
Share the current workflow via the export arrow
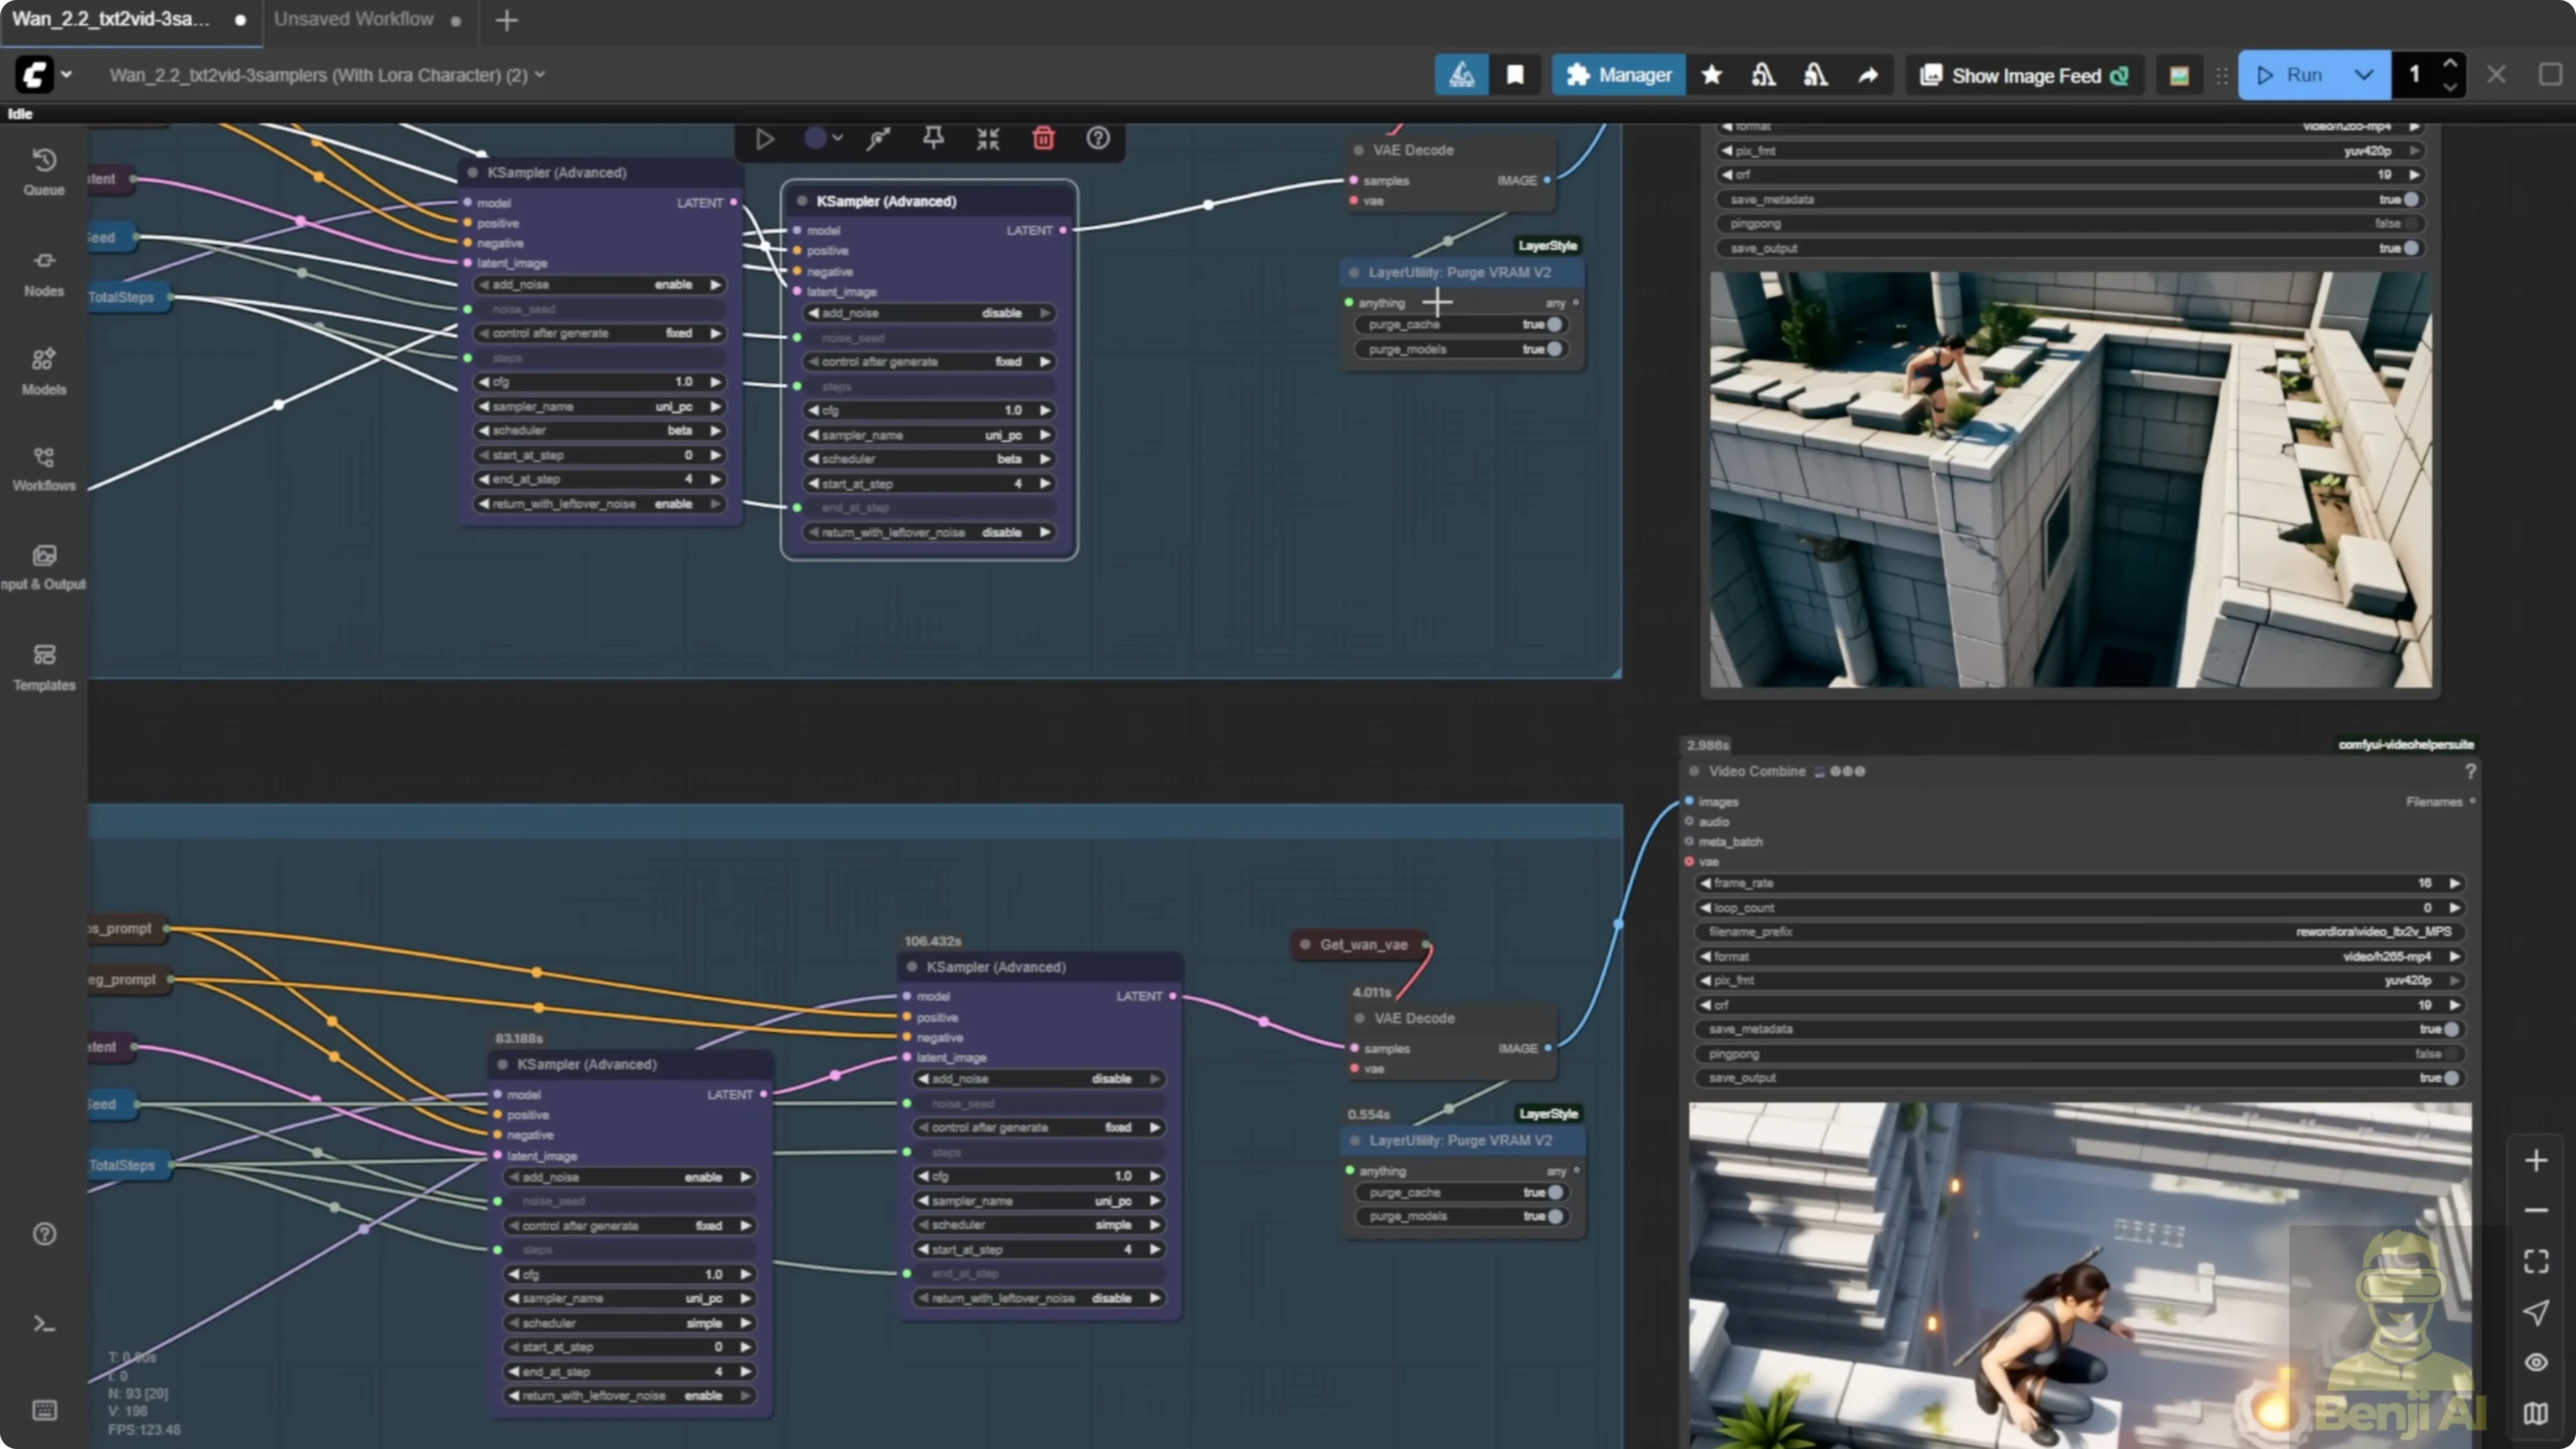click(1868, 74)
